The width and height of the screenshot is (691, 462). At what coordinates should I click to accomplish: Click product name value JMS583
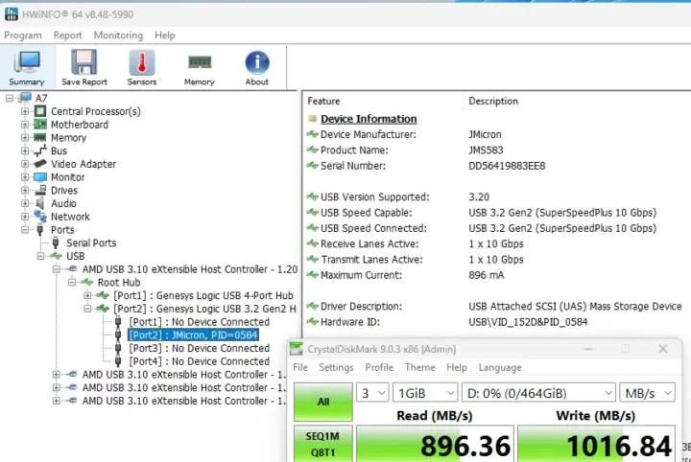(486, 150)
